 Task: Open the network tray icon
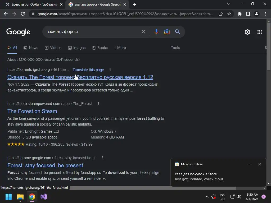pos(232,197)
